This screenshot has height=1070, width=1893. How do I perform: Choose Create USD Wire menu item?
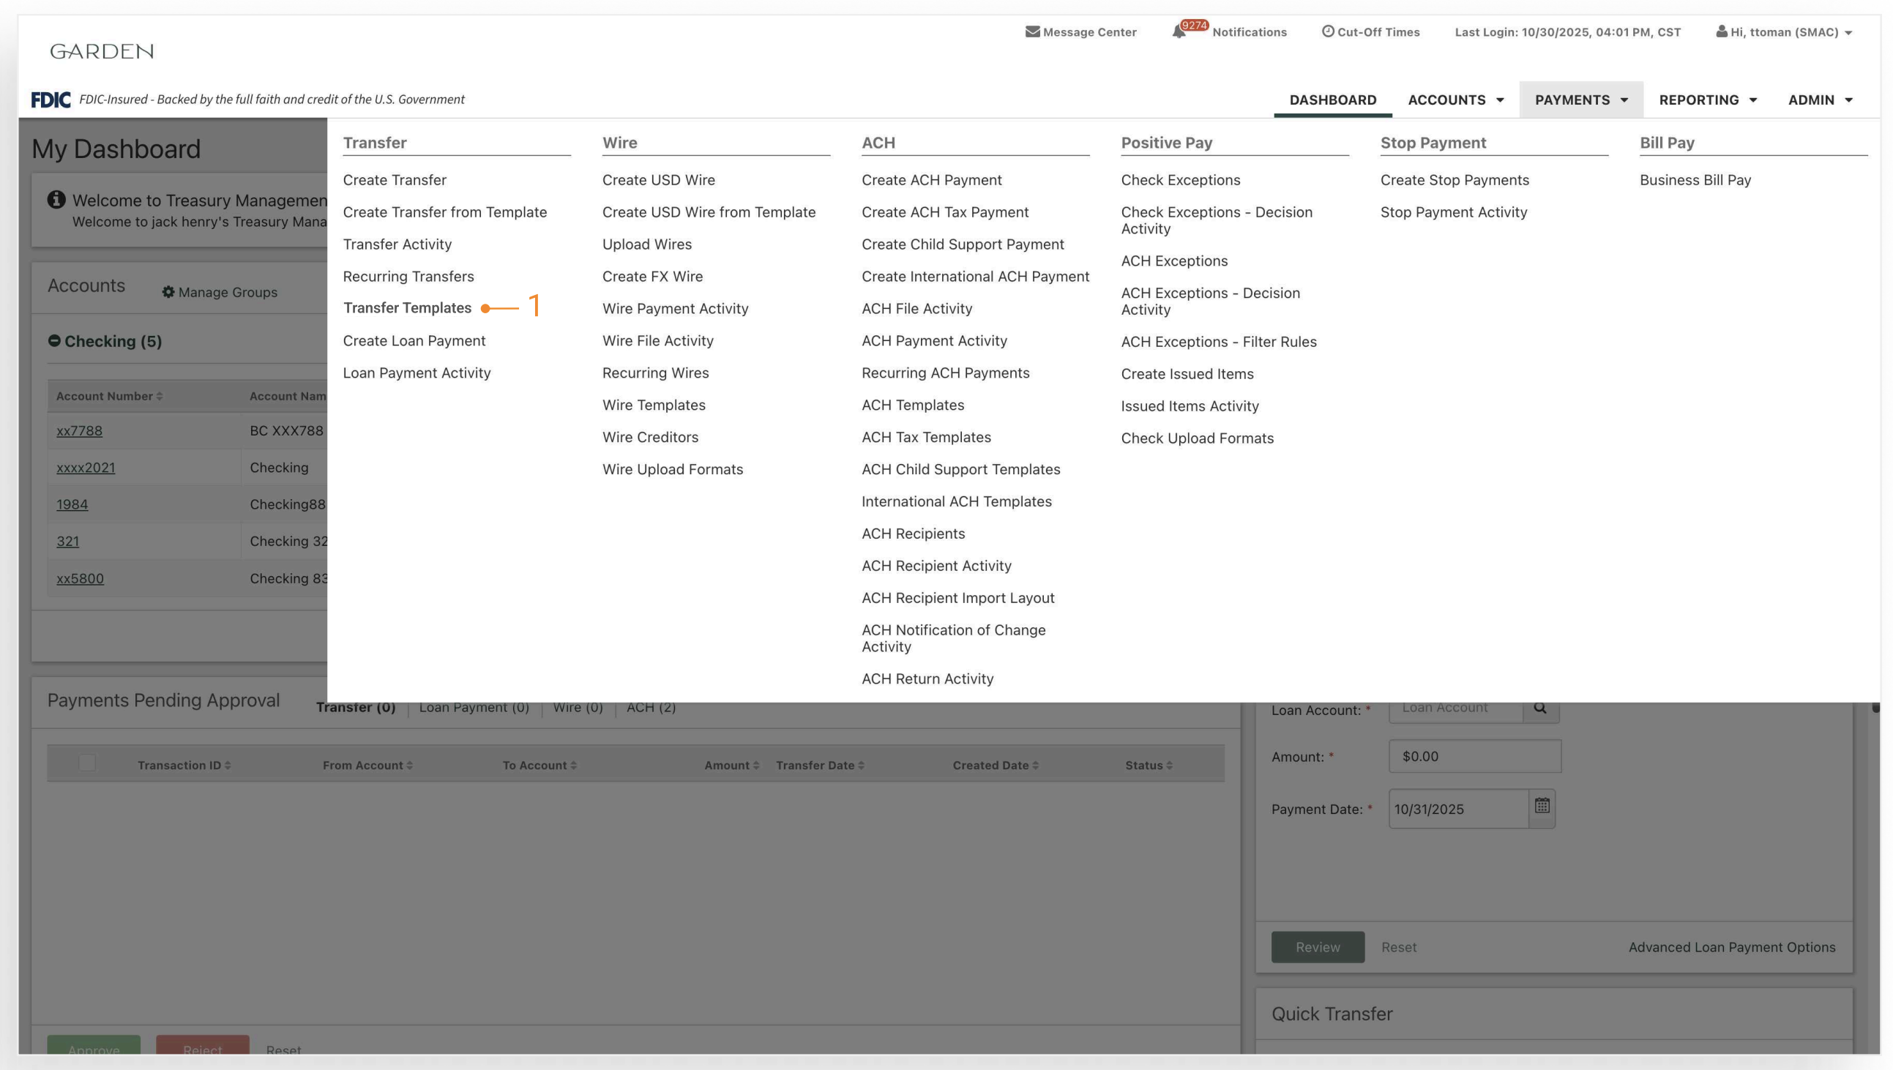[657, 180]
